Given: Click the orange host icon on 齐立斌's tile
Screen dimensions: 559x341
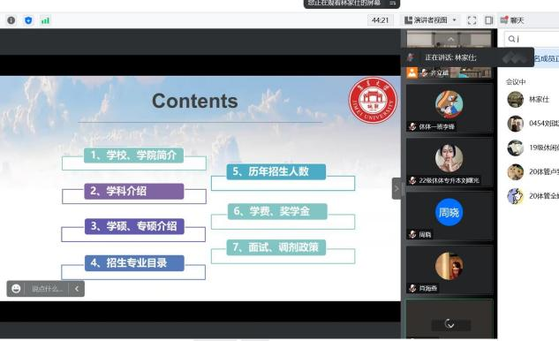Looking at the screenshot, I should (x=412, y=72).
